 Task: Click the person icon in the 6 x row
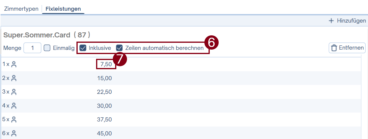14,134
